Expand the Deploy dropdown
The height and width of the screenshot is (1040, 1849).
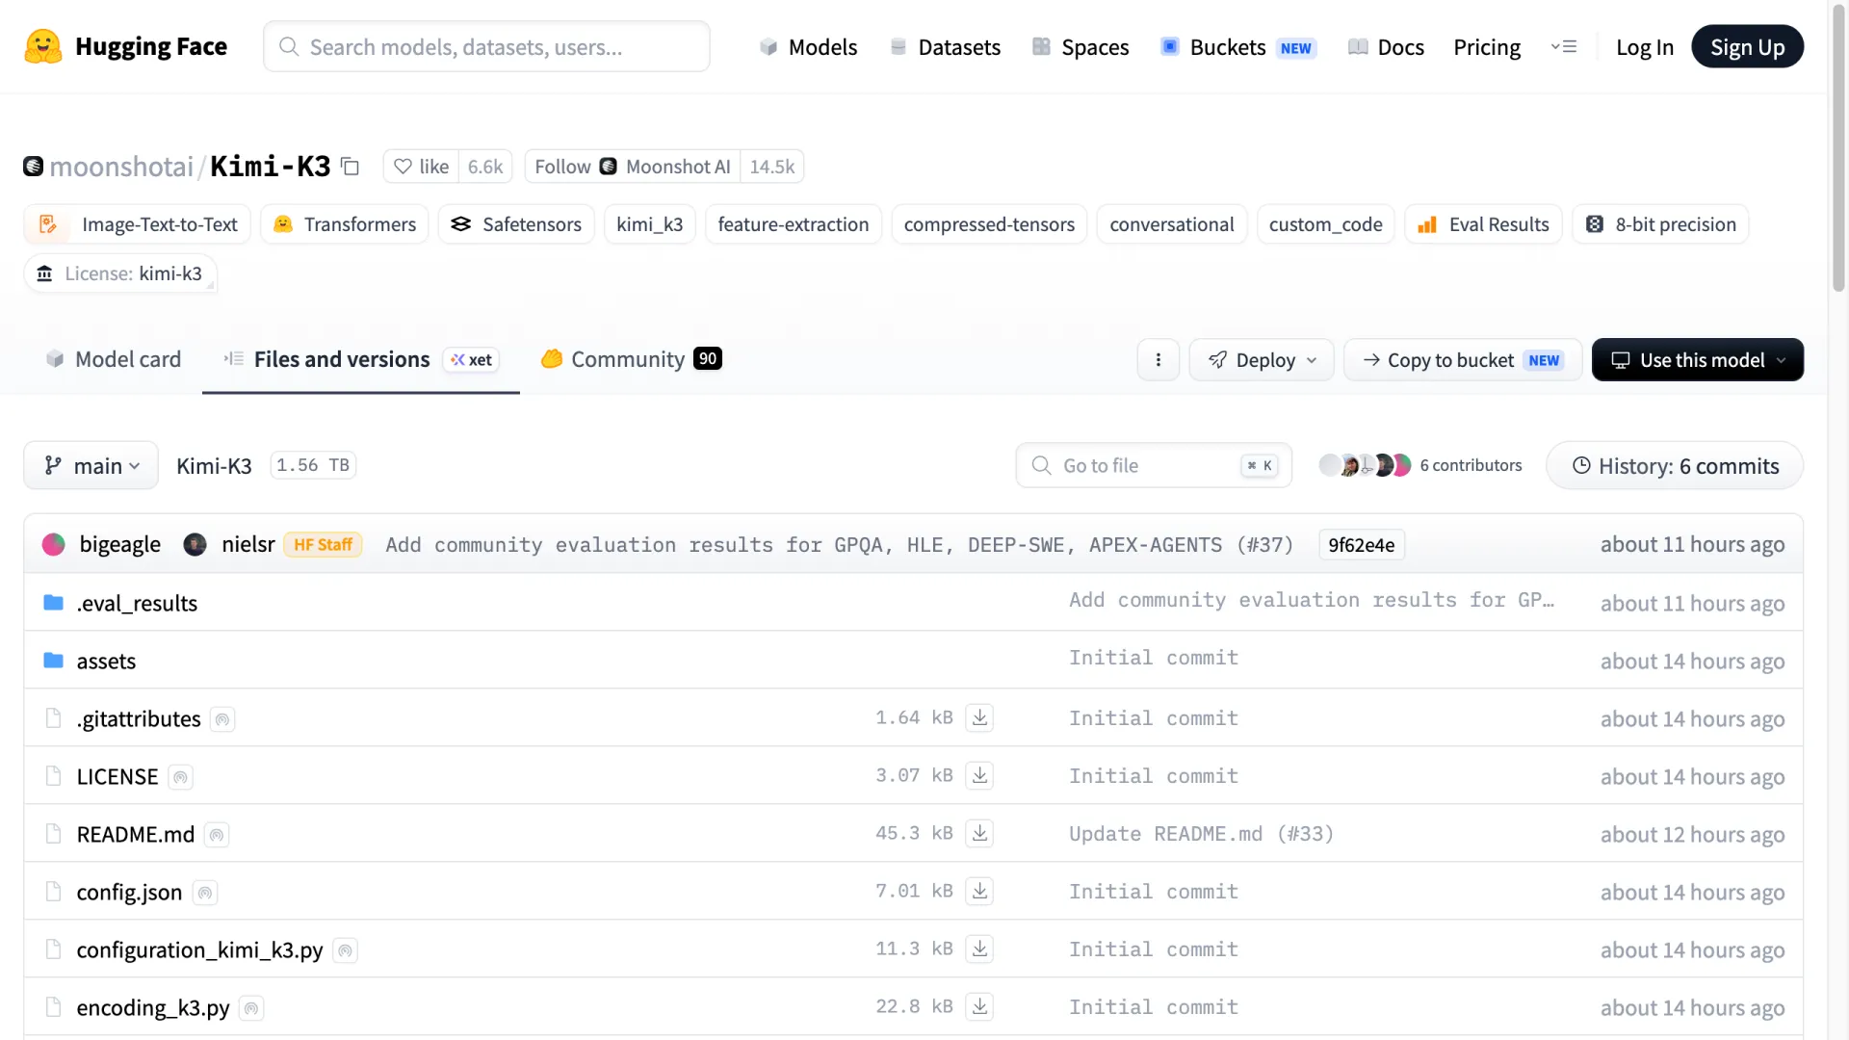point(1262,359)
